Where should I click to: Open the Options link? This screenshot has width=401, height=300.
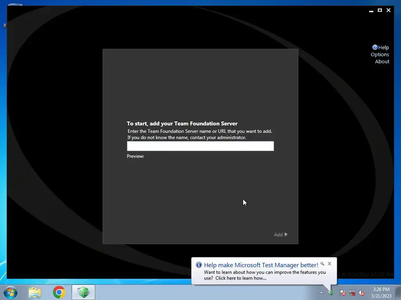click(380, 54)
